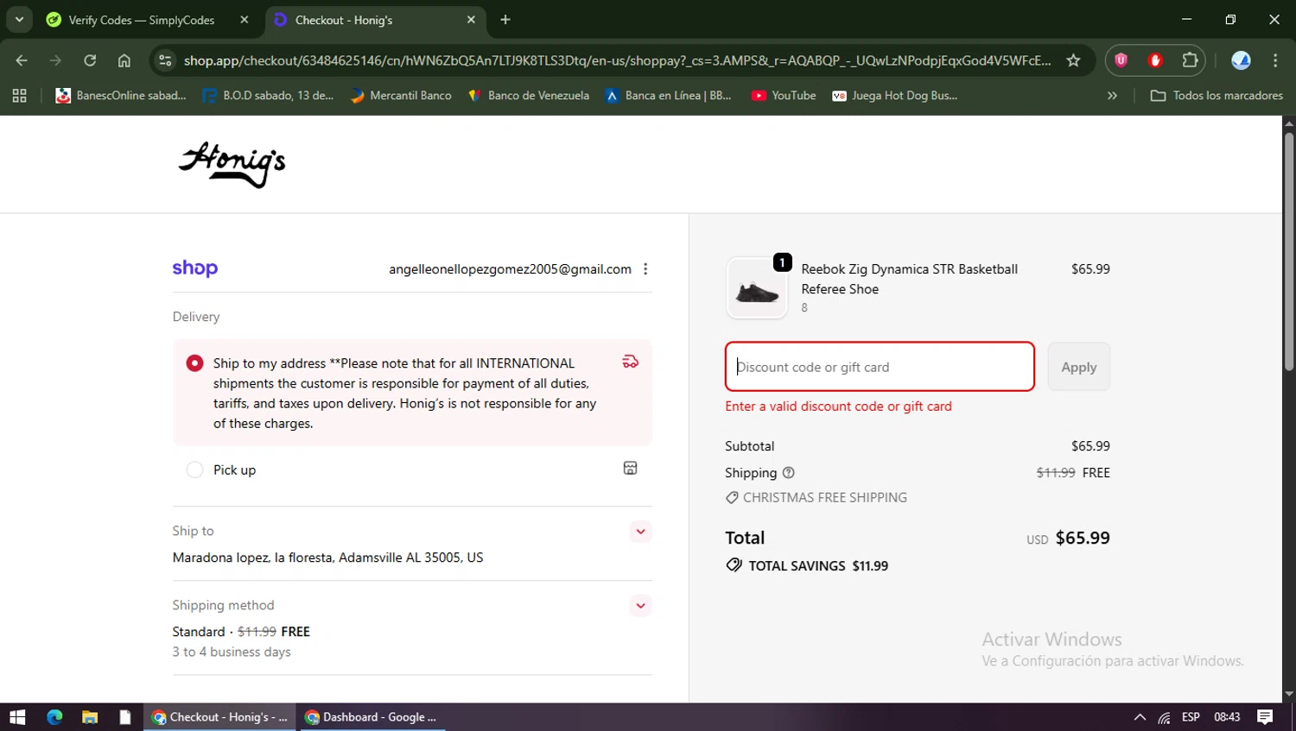1296x731 pixels.
Task: Open Todos los marcadores folder
Action: (1217, 96)
